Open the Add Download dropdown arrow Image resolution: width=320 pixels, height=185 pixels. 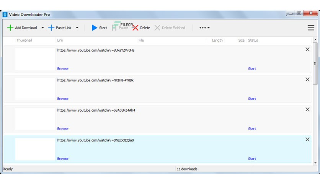pos(42,28)
